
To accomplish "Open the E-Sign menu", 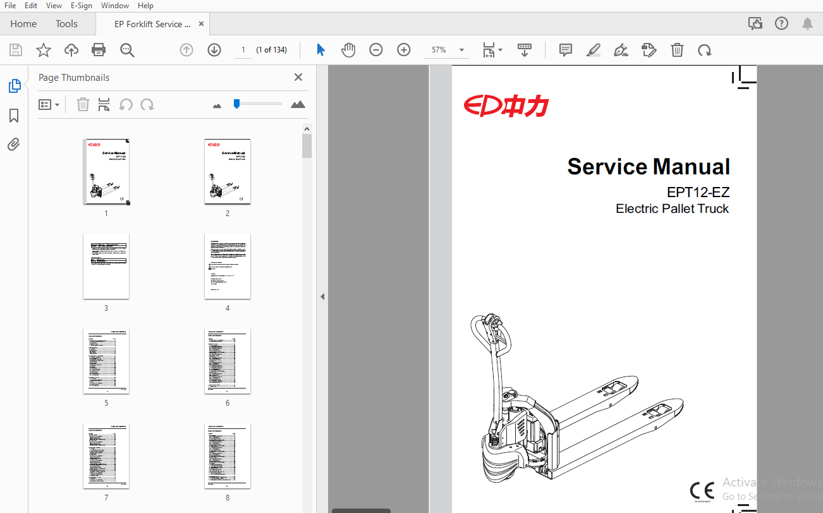I will (81, 5).
